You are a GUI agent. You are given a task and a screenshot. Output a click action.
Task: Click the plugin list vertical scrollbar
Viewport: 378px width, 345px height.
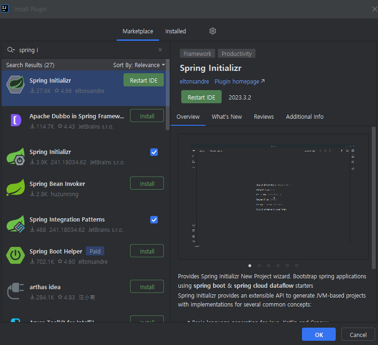coord(168,94)
